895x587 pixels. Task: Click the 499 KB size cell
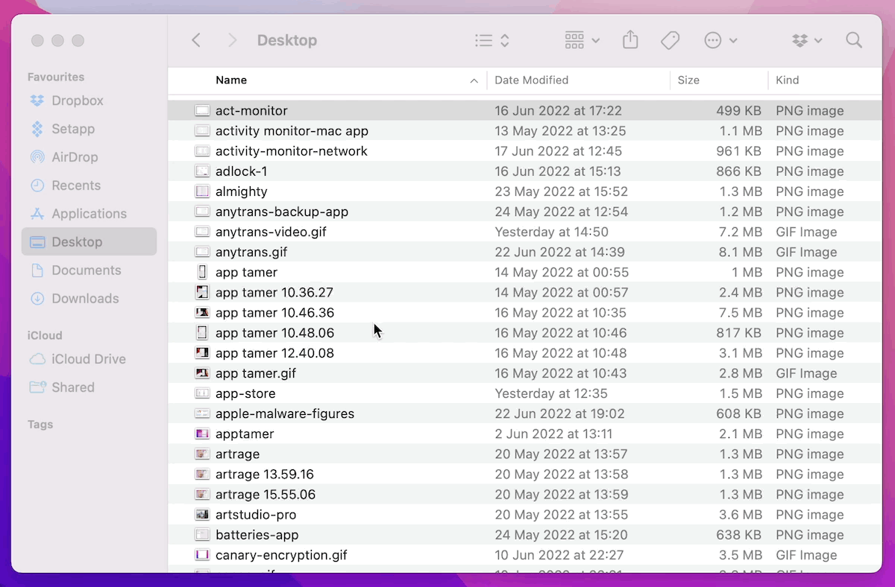click(738, 110)
